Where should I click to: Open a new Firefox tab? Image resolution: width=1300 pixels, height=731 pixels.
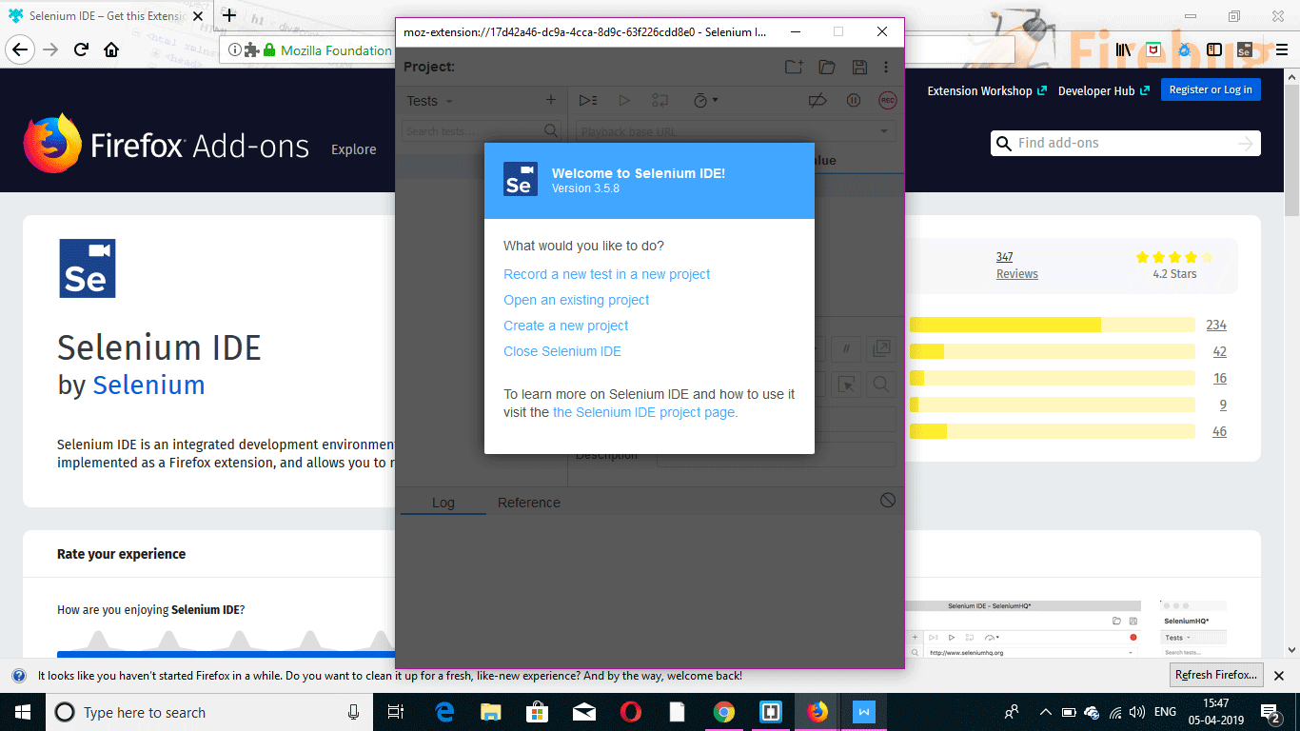[x=228, y=16]
